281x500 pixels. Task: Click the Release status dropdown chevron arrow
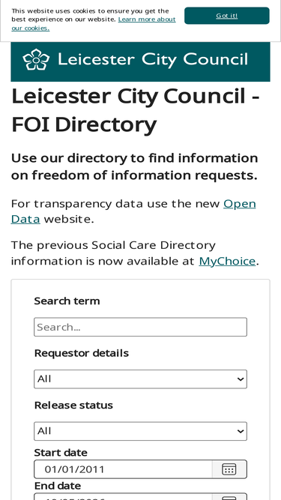tap(241, 431)
